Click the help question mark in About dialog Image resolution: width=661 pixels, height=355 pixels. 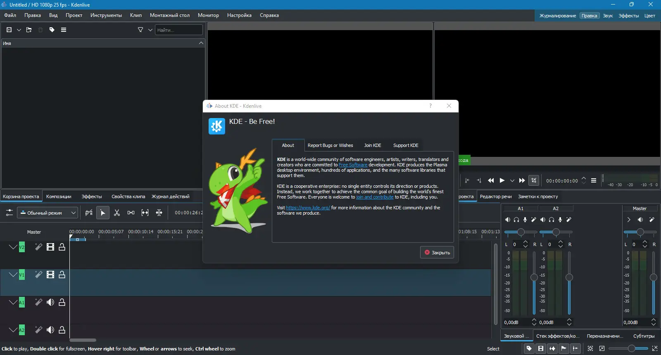430,106
